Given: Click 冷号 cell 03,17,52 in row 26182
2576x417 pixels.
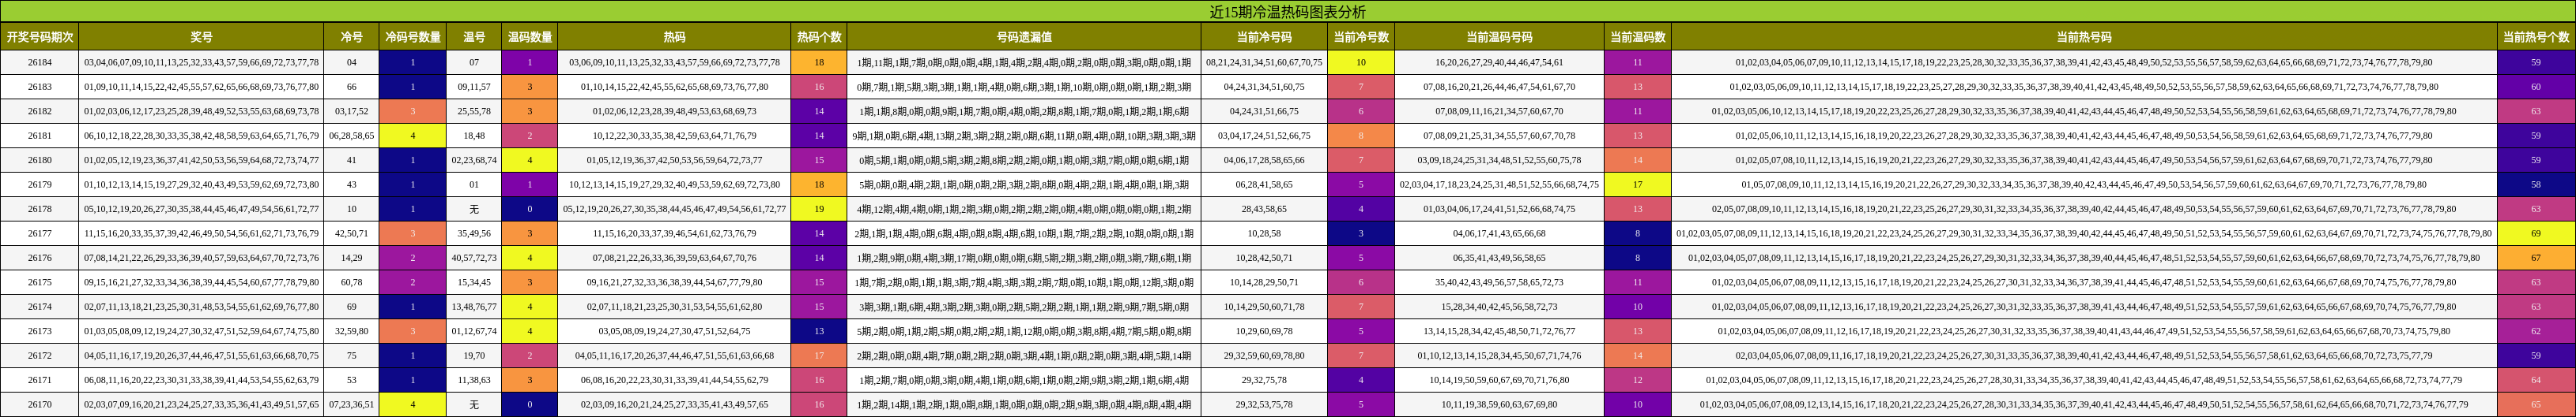Looking at the screenshot, I should click(352, 110).
